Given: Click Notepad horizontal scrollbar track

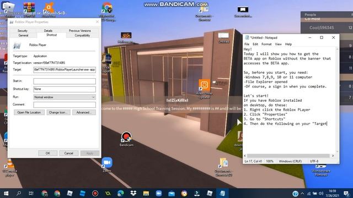Looking at the screenshot, I should click(x=288, y=156).
